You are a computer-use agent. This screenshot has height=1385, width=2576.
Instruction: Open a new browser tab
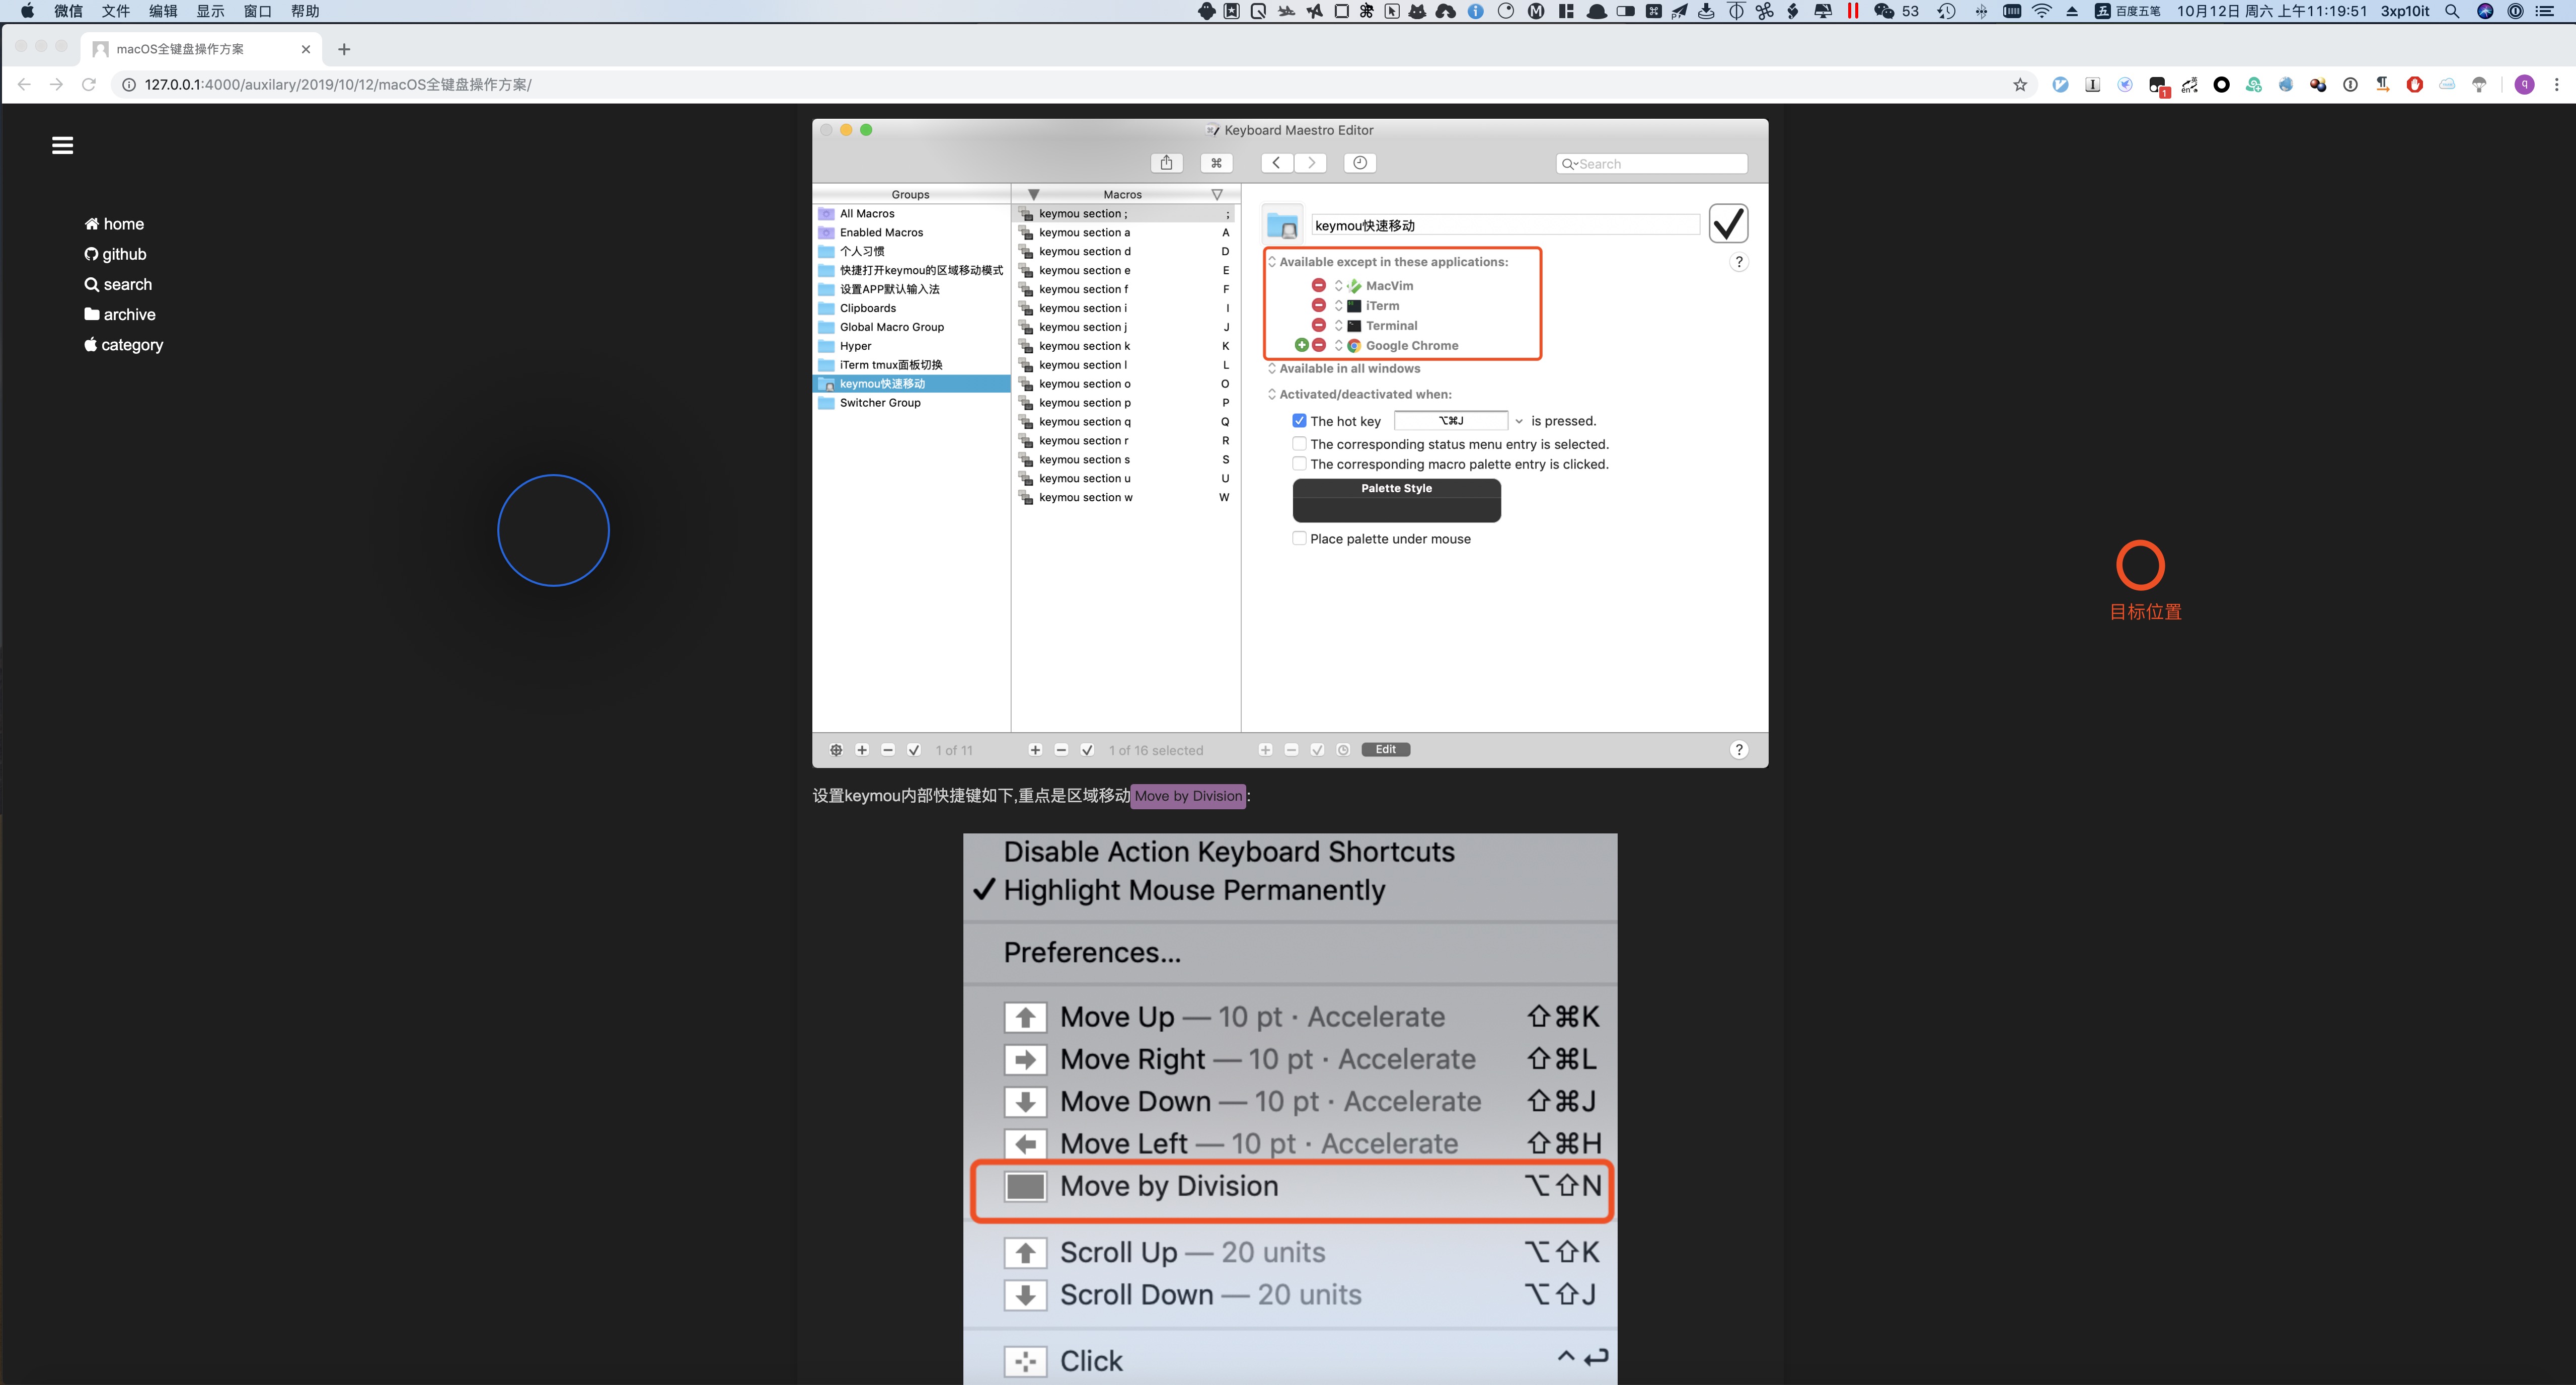coord(344,49)
